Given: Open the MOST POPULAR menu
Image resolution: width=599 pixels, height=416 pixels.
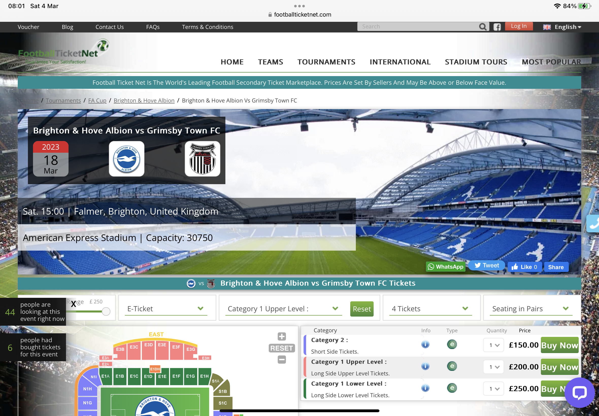Looking at the screenshot, I should pos(551,62).
